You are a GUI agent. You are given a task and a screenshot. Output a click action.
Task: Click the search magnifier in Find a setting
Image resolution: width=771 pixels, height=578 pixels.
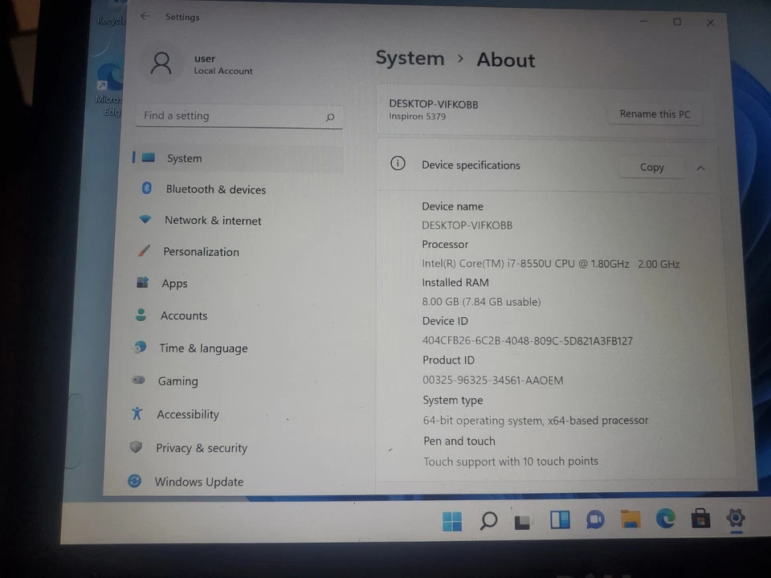[330, 117]
